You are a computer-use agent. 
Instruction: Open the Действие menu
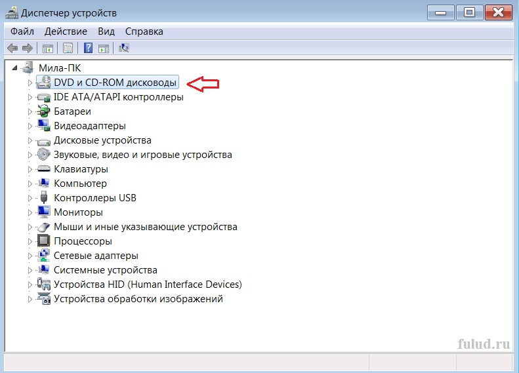pyautogui.click(x=66, y=31)
